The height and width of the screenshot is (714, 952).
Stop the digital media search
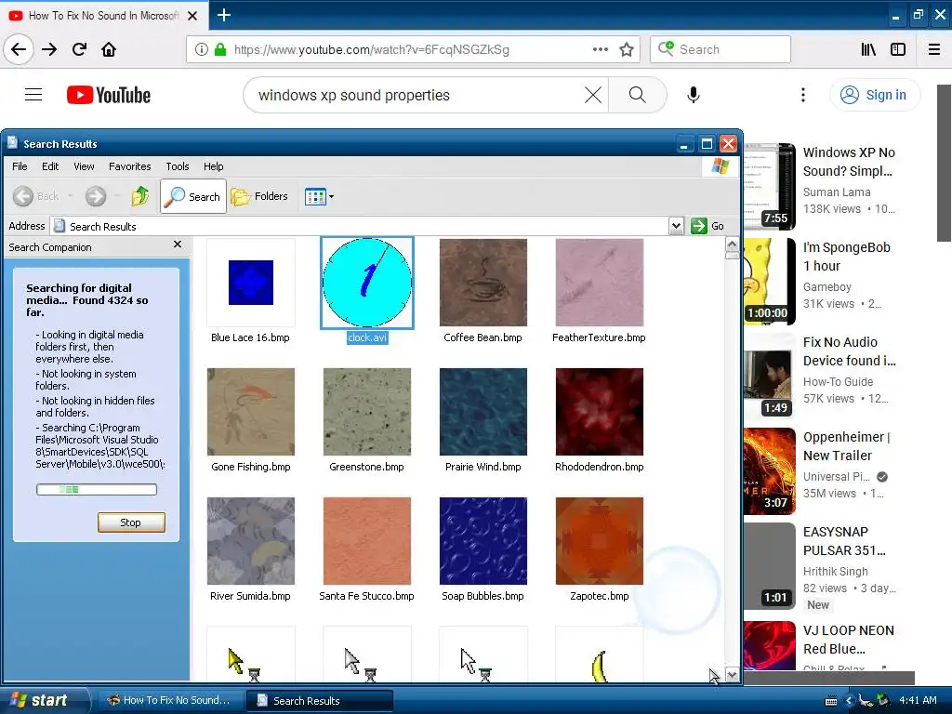coord(131,522)
